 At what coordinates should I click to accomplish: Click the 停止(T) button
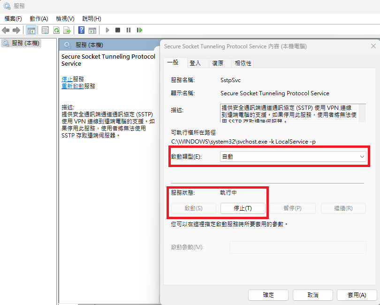point(243,208)
